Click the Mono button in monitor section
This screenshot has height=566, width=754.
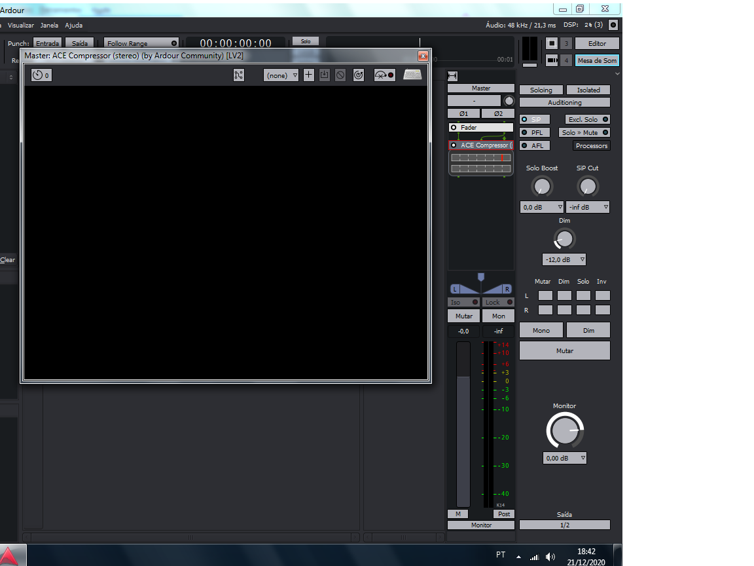click(x=541, y=330)
